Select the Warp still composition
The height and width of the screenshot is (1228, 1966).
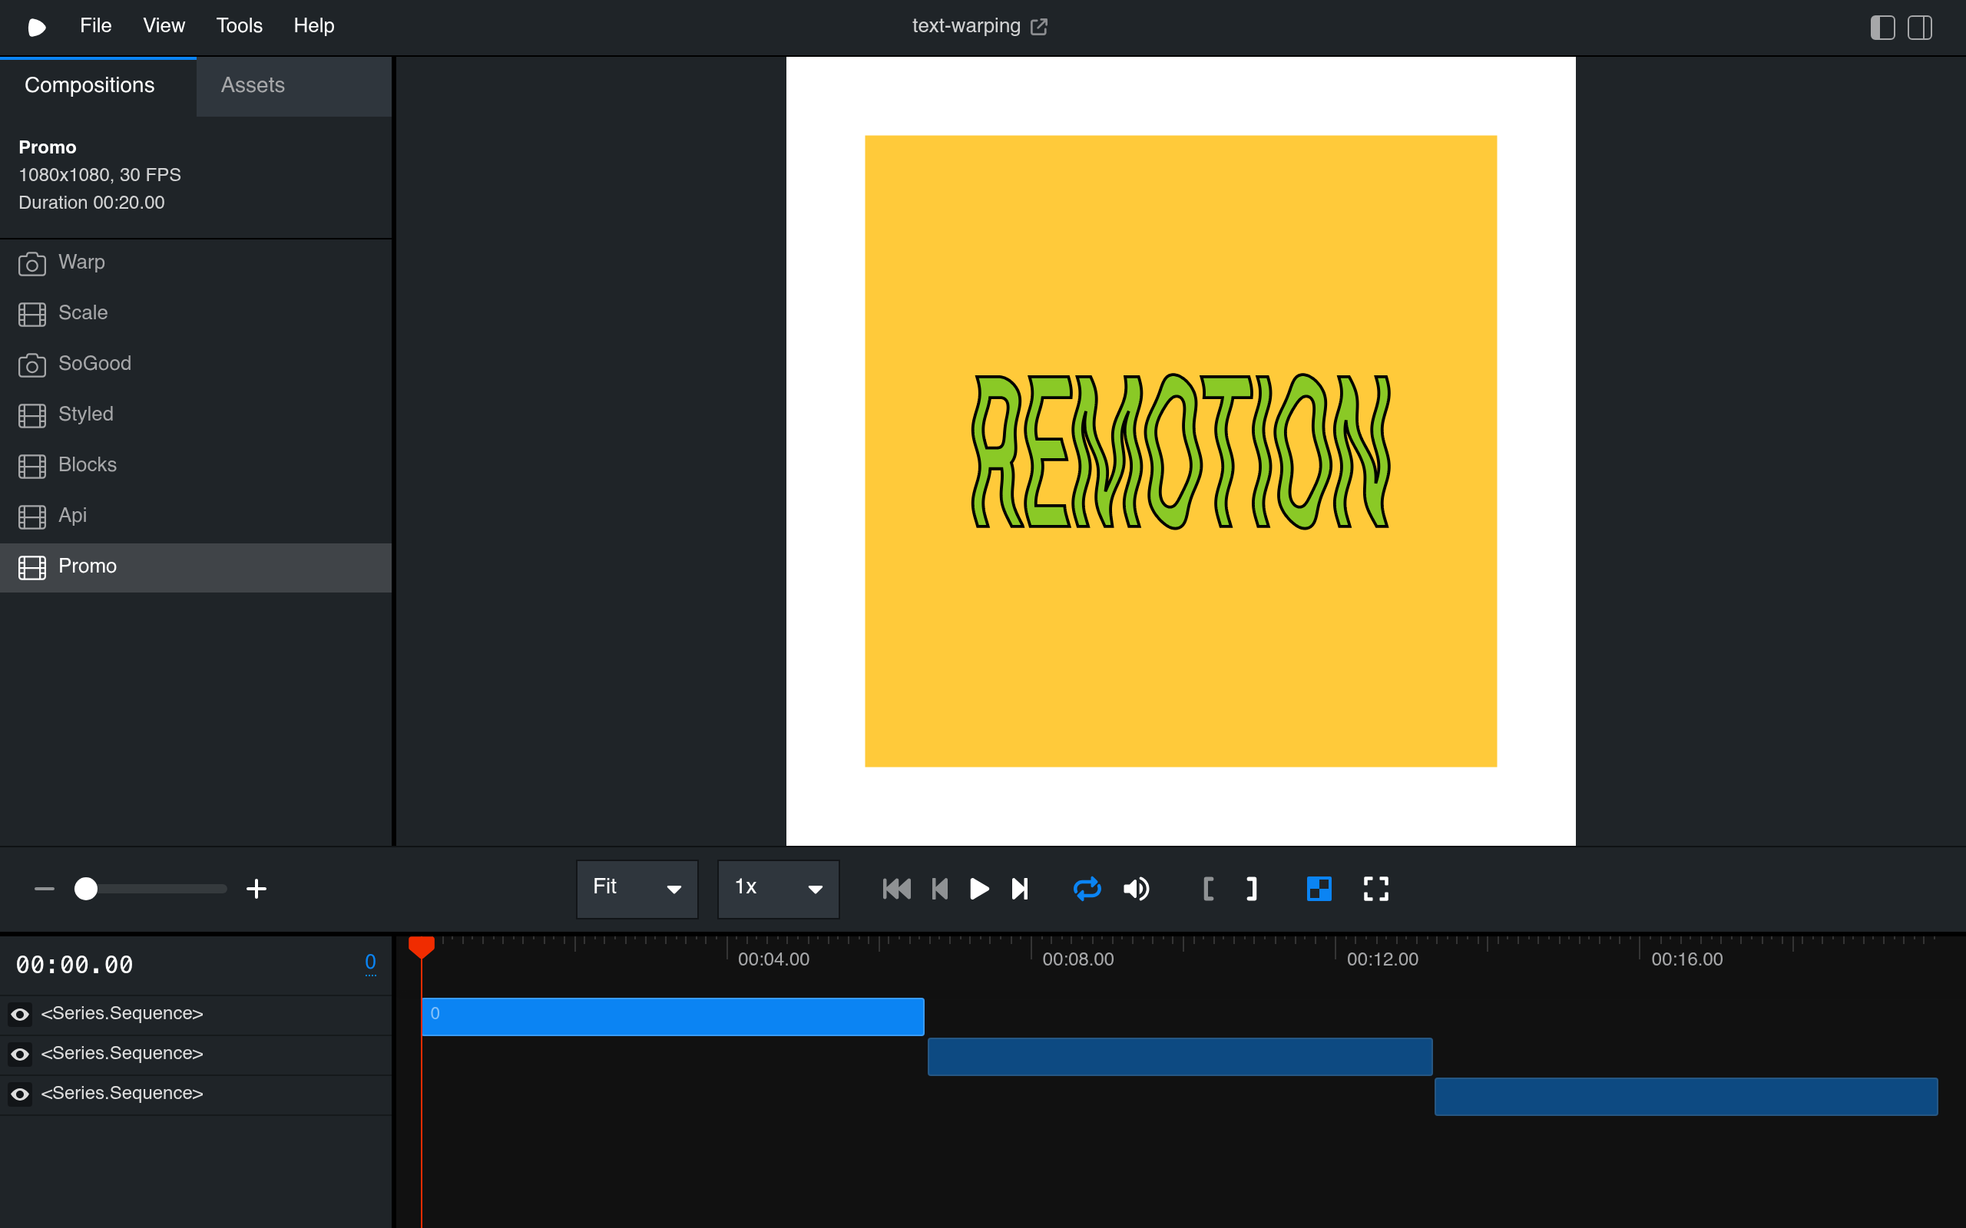click(x=196, y=263)
